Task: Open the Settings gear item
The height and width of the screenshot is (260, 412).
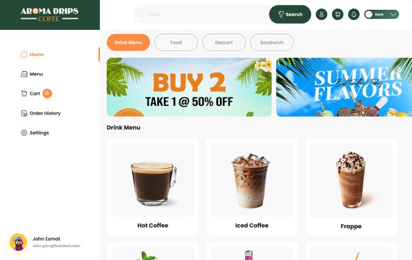Action: pyautogui.click(x=35, y=133)
